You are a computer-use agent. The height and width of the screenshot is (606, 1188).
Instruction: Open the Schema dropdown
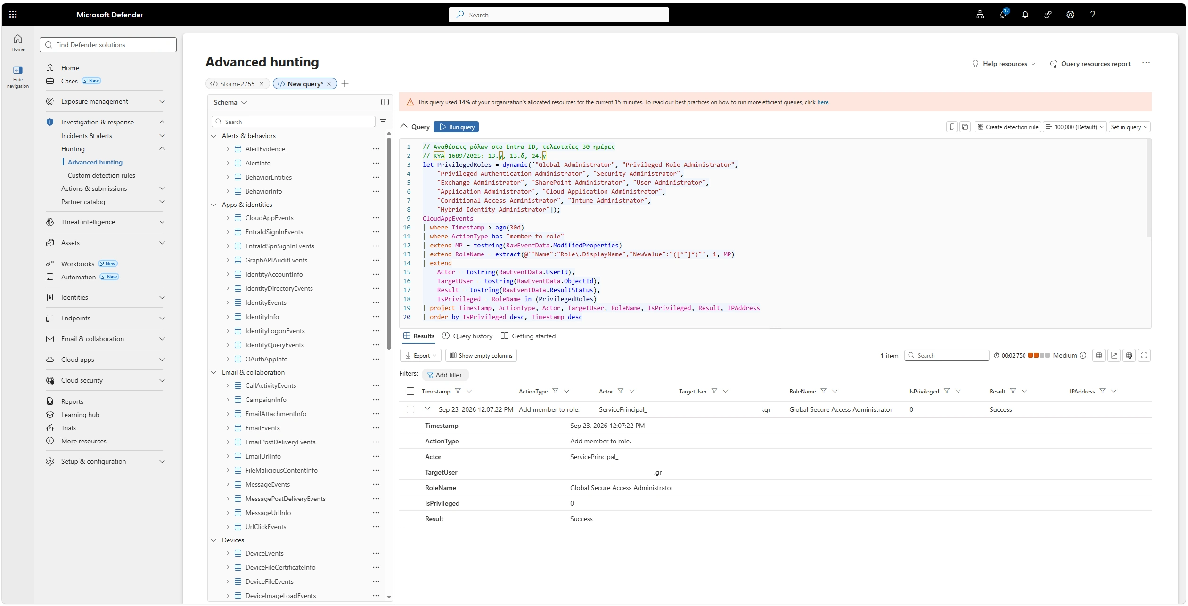tap(230, 102)
